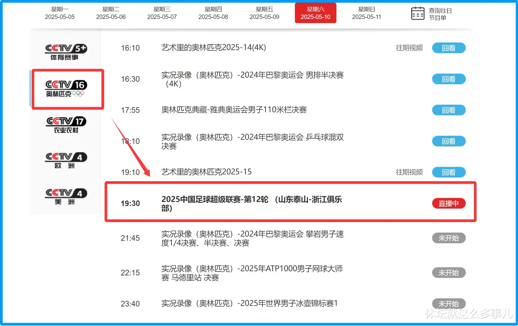
Task: Click the 17:55 time entry
Action: coord(130,110)
